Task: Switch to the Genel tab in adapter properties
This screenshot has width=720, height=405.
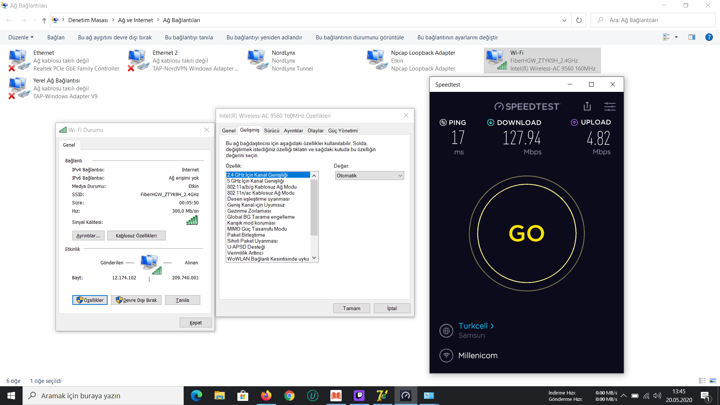Action: coord(229,130)
